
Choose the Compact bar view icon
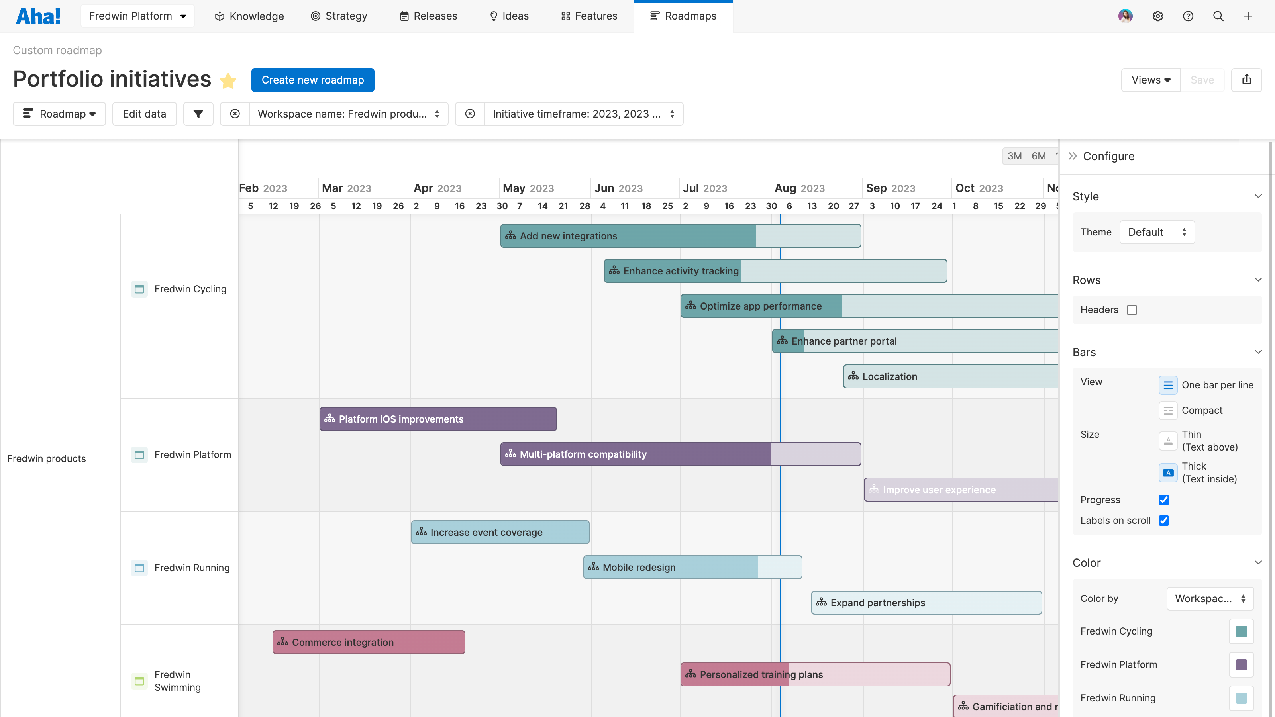click(1168, 410)
